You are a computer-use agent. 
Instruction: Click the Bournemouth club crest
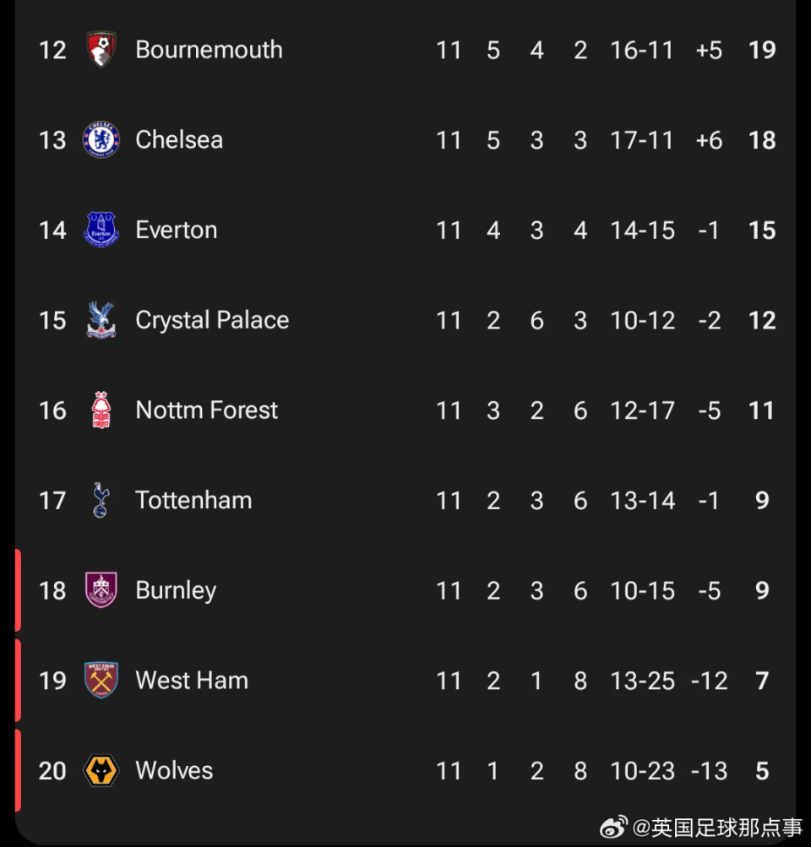[x=101, y=50]
